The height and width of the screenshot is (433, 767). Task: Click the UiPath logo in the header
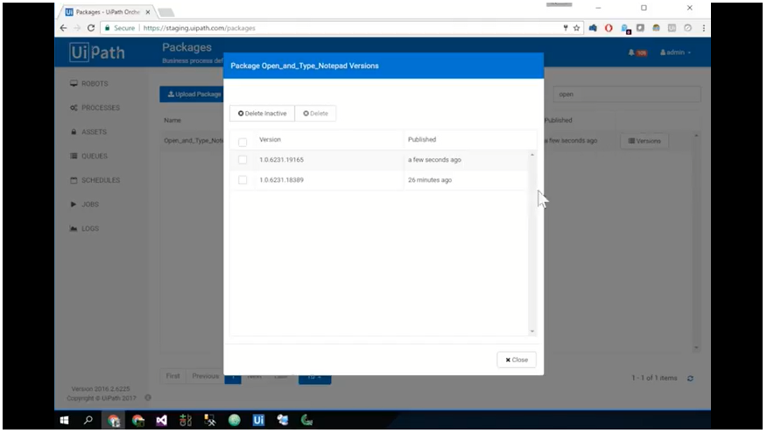pos(97,52)
